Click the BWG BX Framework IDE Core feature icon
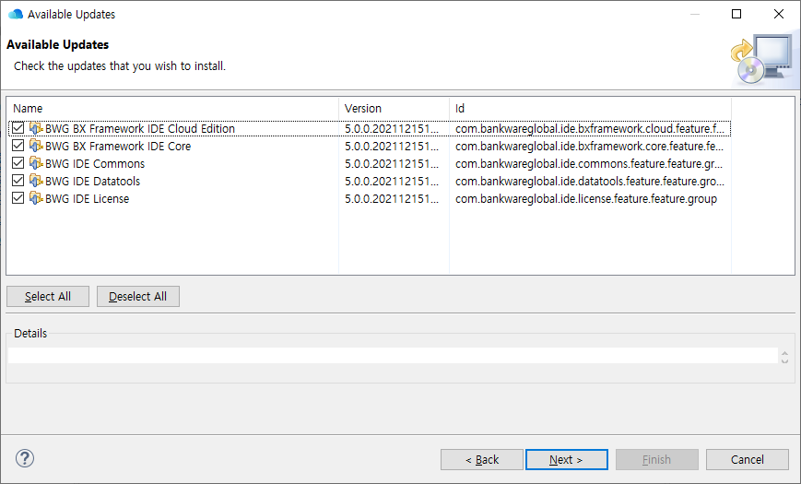 coord(36,147)
